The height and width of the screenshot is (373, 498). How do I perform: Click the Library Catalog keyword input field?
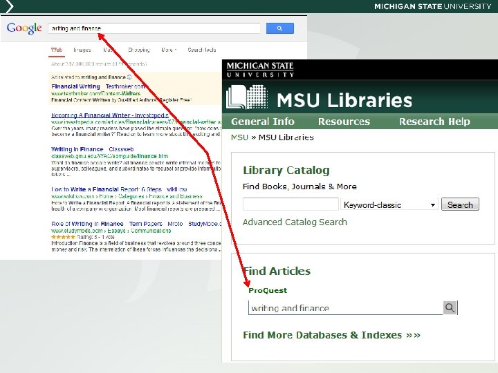pyautogui.click(x=290, y=204)
